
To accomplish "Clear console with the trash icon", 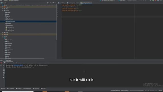I will coord(4,77).
